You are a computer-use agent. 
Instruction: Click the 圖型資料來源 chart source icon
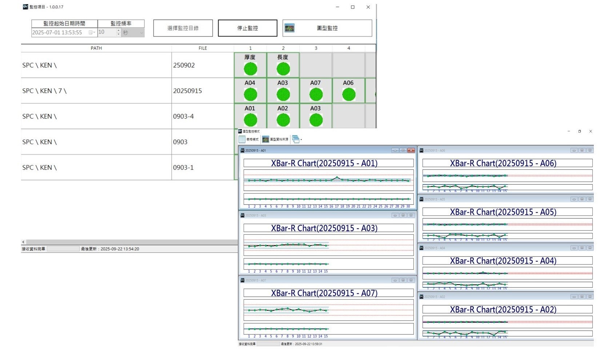click(265, 140)
